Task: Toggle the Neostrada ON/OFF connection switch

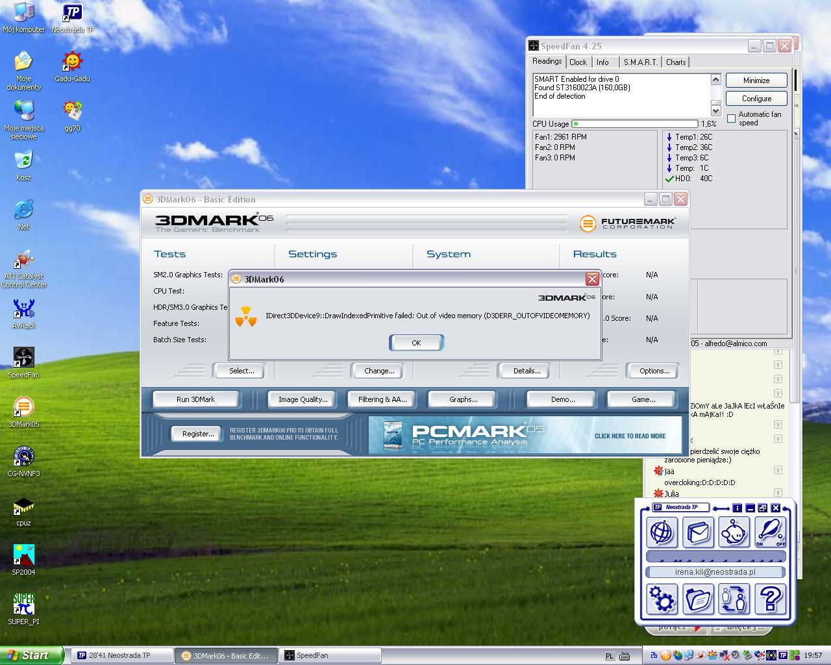Action: (x=771, y=532)
